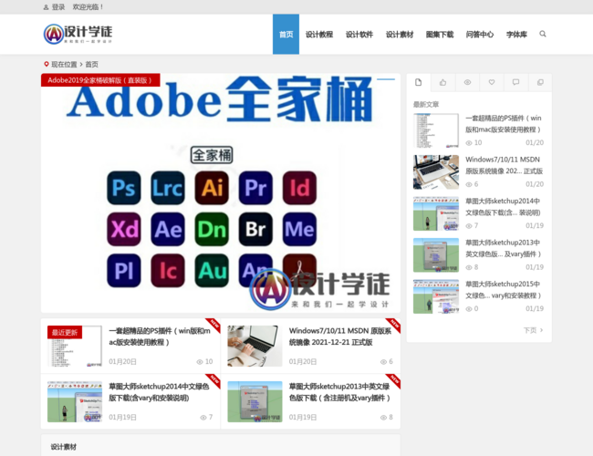This screenshot has height=456, width=593.
Task: Go to 首页 in main navigation
Action: click(x=286, y=35)
